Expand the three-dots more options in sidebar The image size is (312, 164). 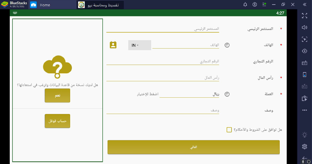[304, 110]
